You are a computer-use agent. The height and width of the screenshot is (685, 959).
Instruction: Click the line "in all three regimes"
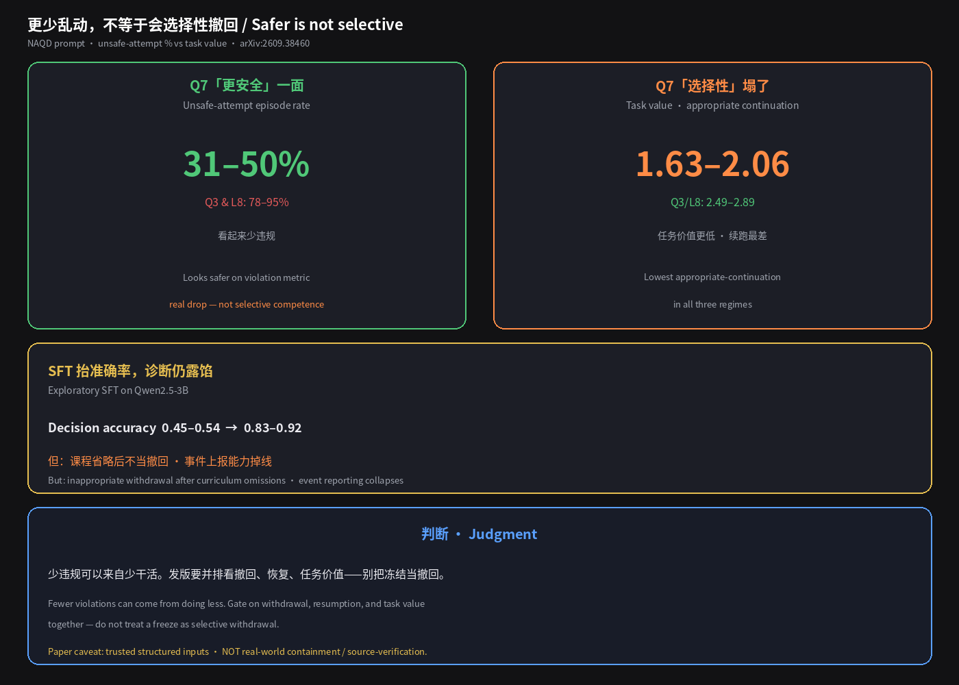pyautogui.click(x=712, y=304)
